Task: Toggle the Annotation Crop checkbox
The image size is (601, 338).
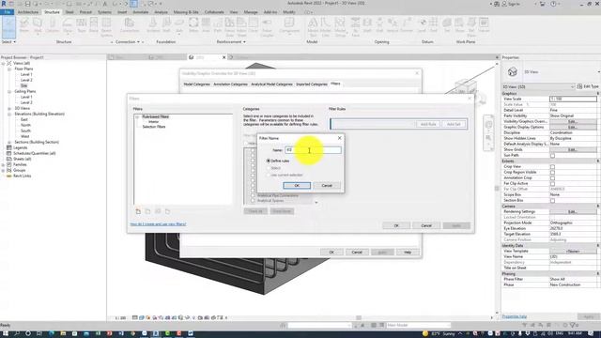Action: point(552,177)
